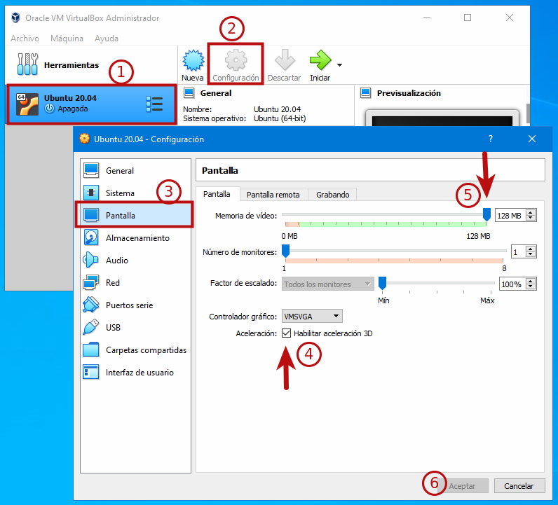
Task: Select the Interfaz de usuario icon
Action: pyautogui.click(x=91, y=372)
